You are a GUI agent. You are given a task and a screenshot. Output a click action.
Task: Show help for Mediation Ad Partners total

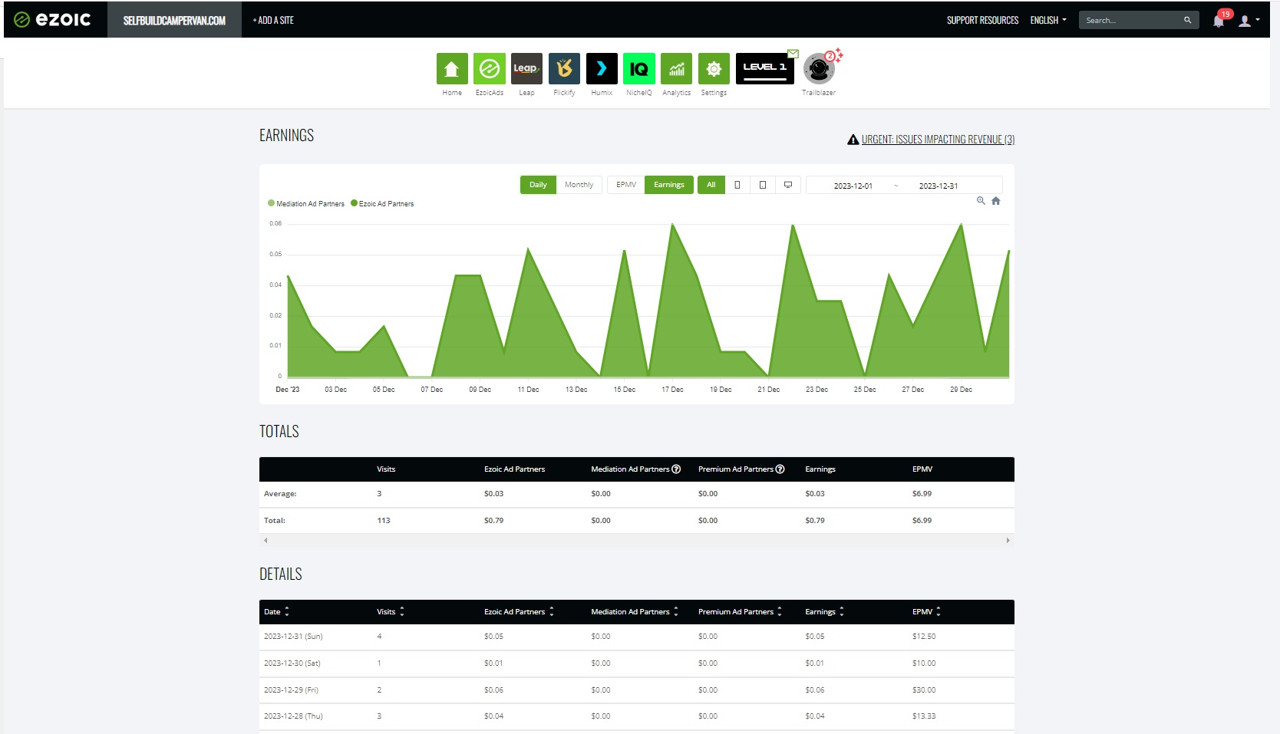[x=676, y=469]
